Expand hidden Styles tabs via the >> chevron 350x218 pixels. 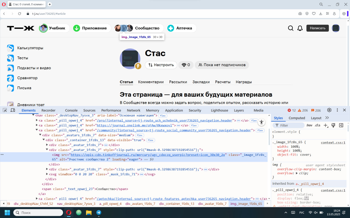coord(327,118)
